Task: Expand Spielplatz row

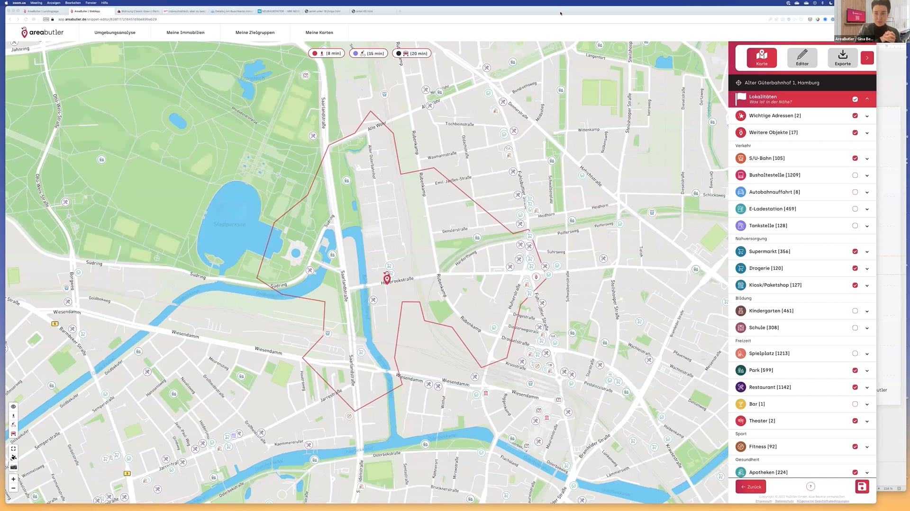Action: tap(867, 354)
